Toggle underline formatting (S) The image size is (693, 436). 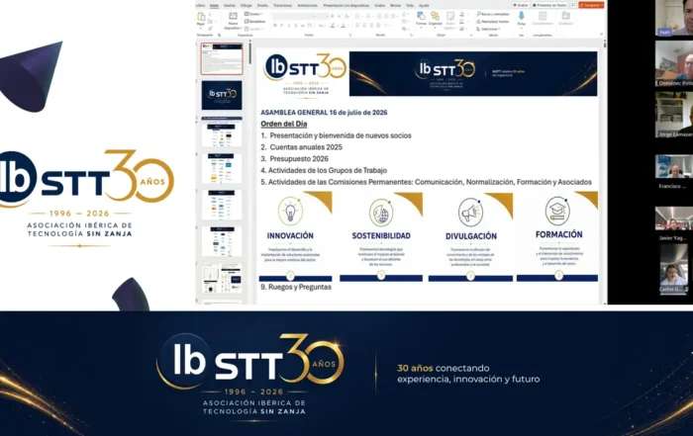coord(289,25)
